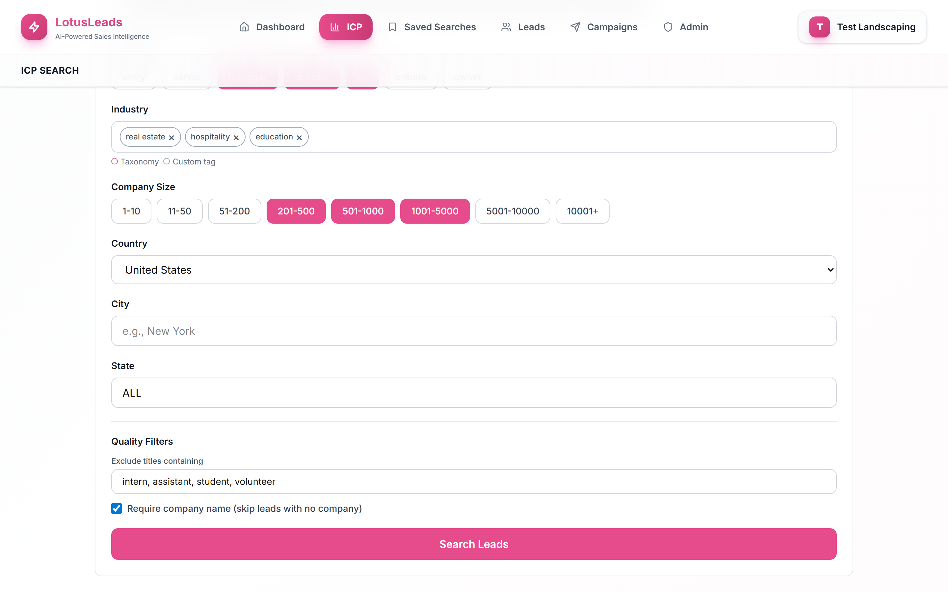Open the Country dropdown showing United States
This screenshot has height=592, width=948.
(474, 270)
